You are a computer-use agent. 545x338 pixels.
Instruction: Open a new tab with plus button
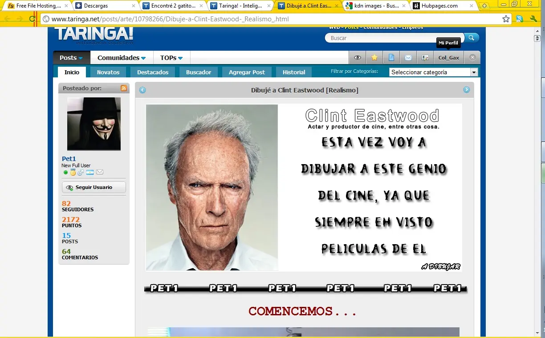[x=485, y=6]
